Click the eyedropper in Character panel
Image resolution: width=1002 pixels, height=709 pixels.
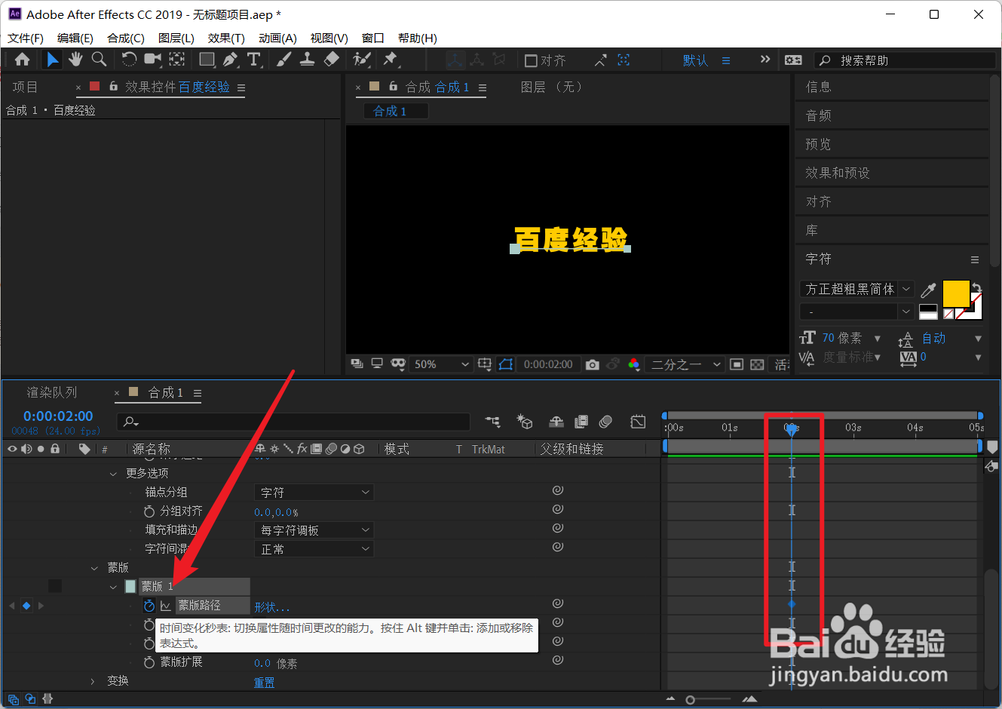(929, 290)
